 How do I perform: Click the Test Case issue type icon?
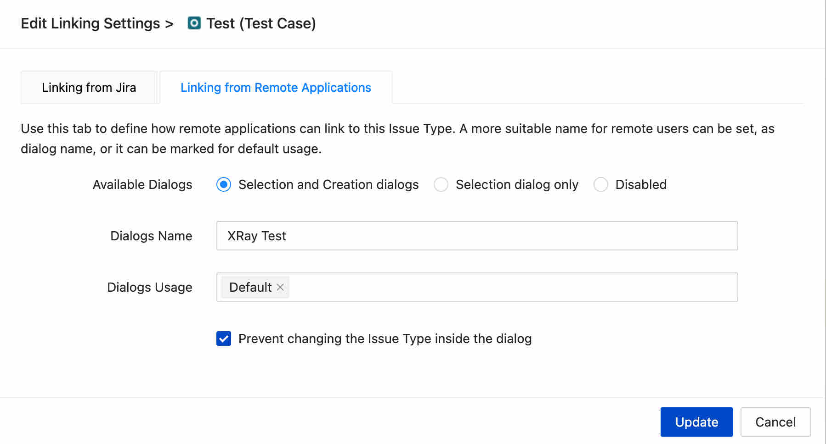[x=194, y=23]
